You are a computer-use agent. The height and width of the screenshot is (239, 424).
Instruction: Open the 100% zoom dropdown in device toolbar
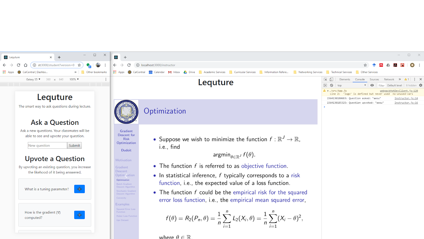point(74,79)
